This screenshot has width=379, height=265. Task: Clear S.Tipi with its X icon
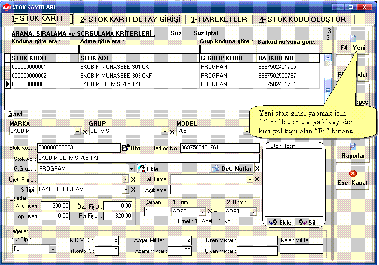tap(133, 190)
